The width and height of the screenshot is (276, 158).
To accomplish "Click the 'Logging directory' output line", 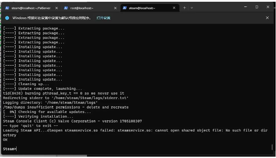I will pyautogui.click(x=50, y=102).
